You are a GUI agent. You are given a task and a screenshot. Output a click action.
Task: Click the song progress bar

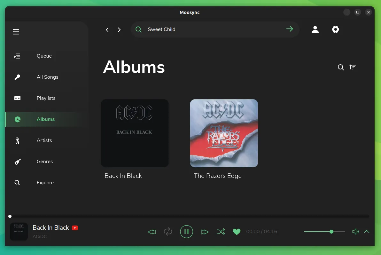click(x=190, y=216)
